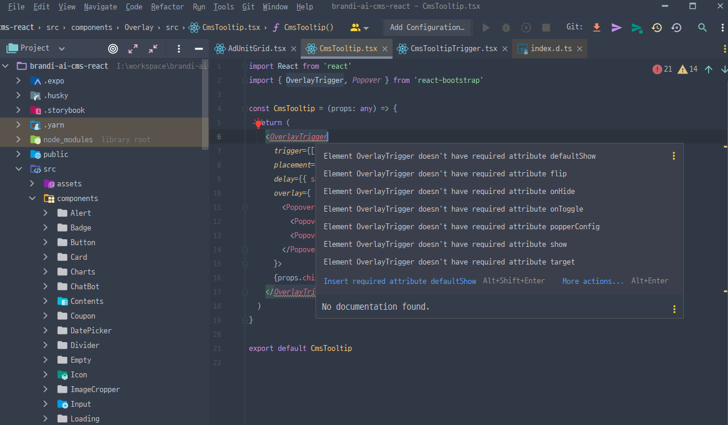Click the More actions link in popup

(593, 281)
